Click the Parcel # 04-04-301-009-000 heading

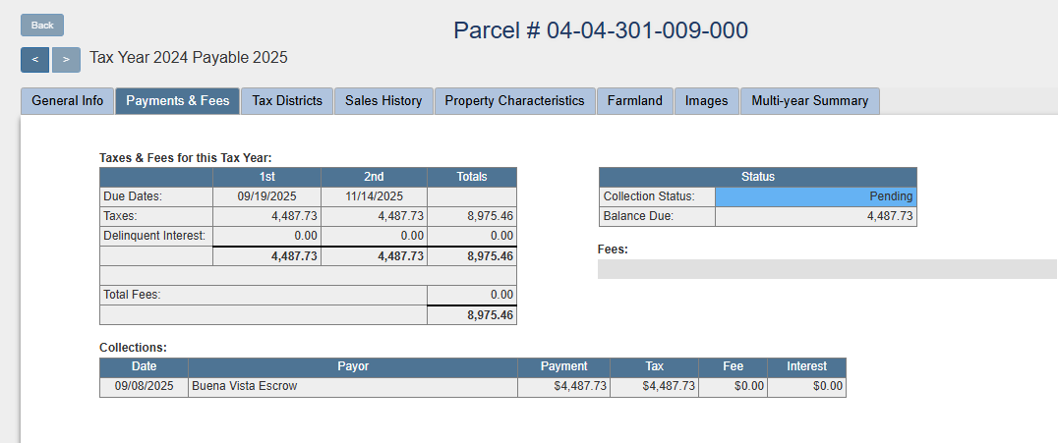(601, 30)
